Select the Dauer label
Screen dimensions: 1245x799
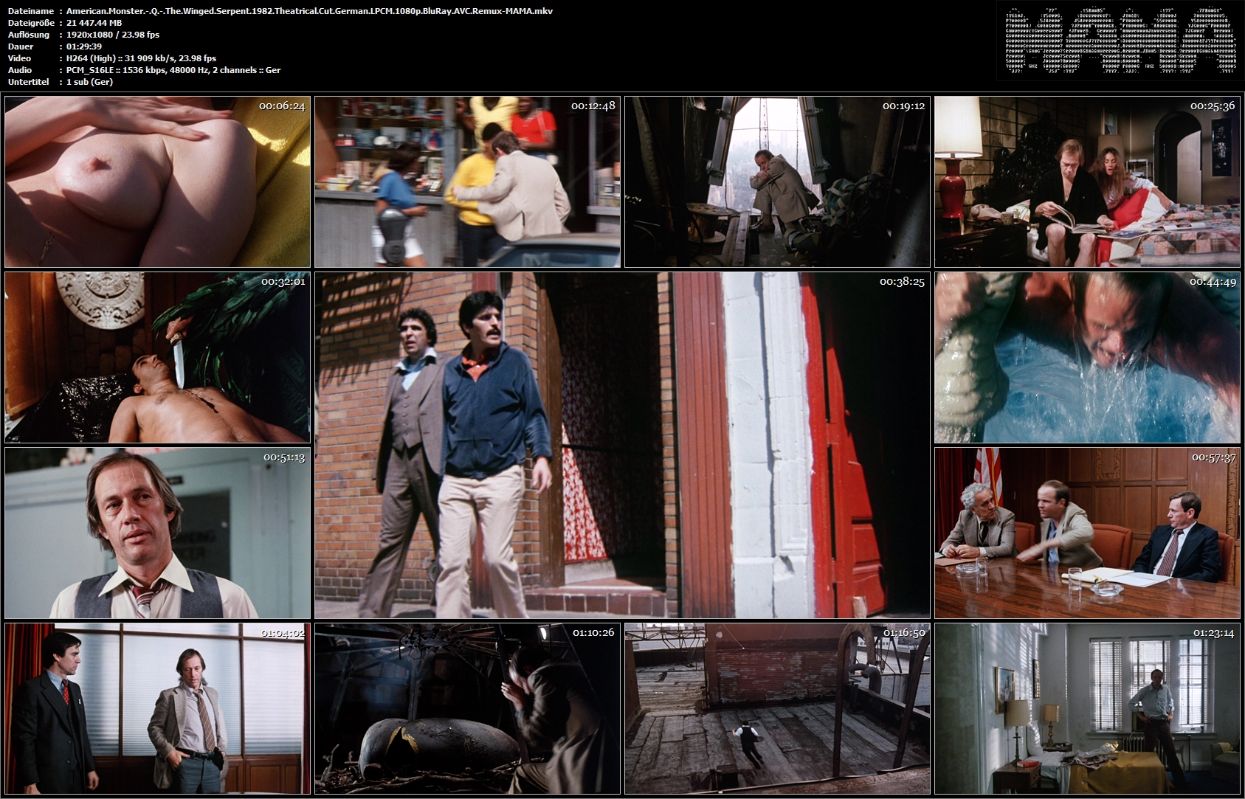[x=20, y=46]
